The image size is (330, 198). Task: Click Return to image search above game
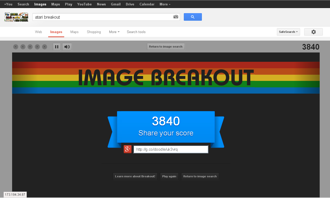(x=166, y=47)
